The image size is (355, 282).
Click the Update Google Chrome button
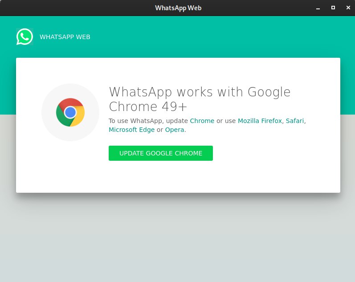point(161,153)
